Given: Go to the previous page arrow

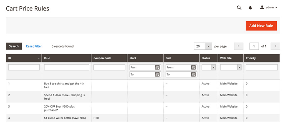Looking at the screenshot, I should (x=239, y=46).
